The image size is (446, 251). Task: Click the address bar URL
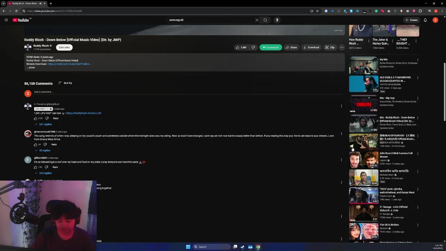click(x=55, y=11)
